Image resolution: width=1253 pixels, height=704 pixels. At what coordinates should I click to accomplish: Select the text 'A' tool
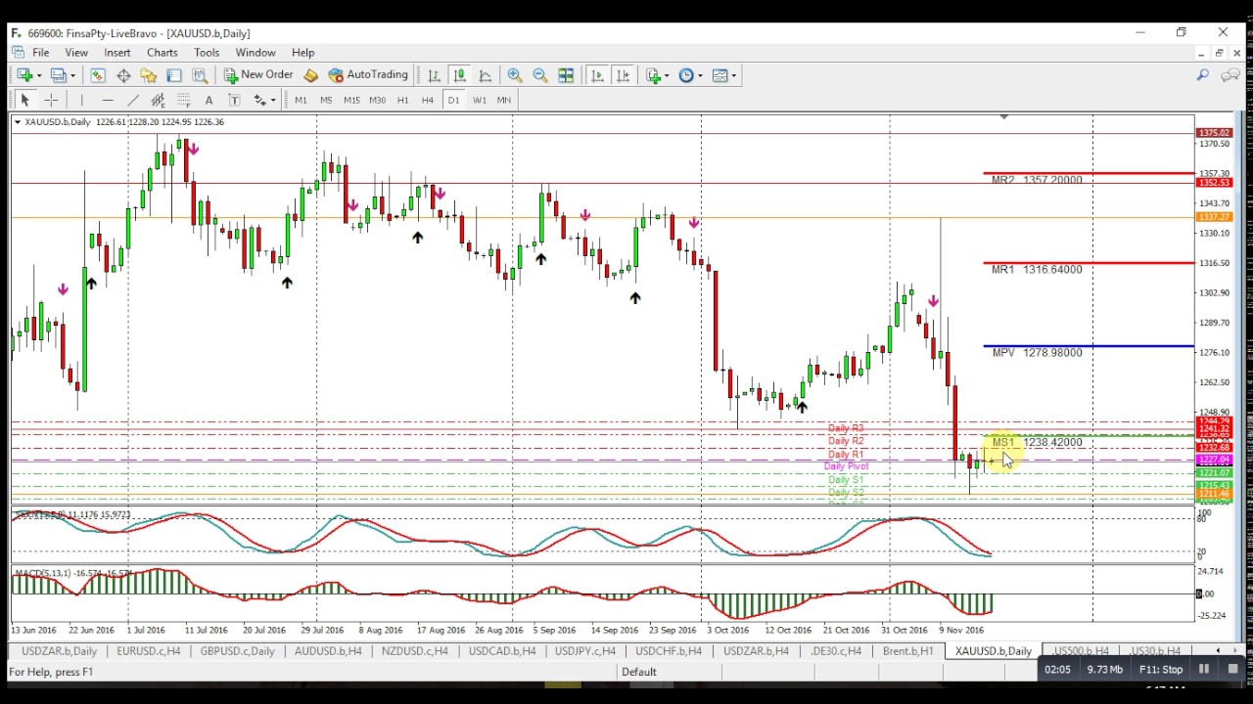(x=209, y=100)
